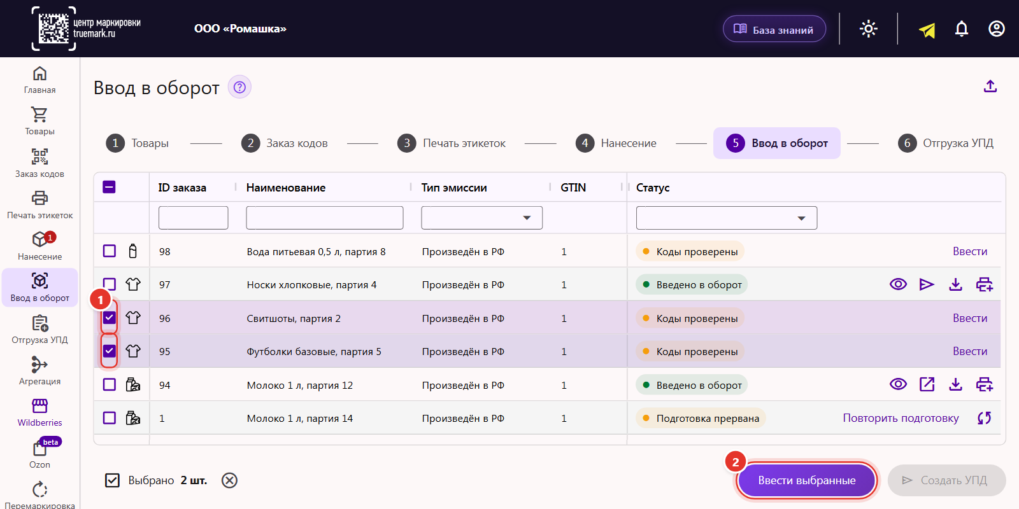This screenshot has width=1019, height=509.
Task: Open Telegram paper plane icon
Action: [927, 30]
